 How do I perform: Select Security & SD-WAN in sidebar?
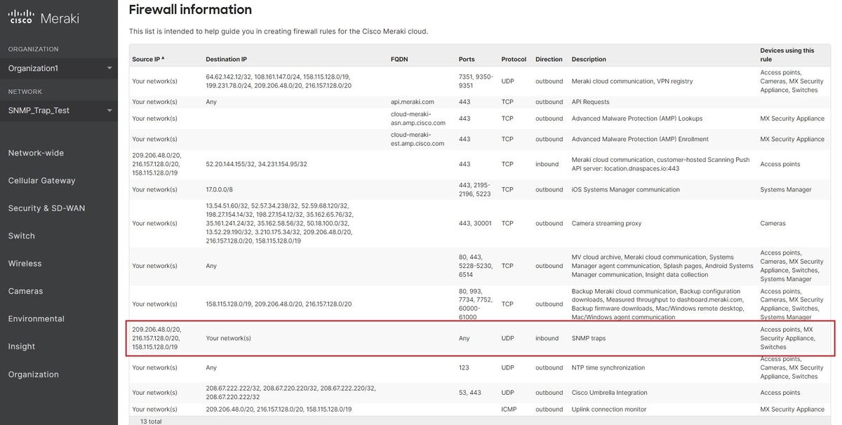(46, 208)
